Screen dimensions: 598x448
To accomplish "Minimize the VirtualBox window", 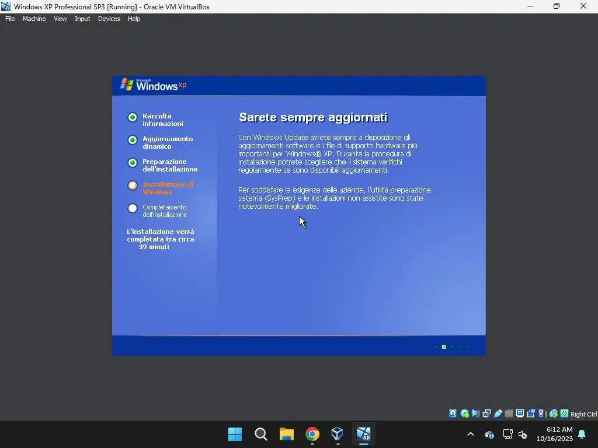I will pos(530,6).
